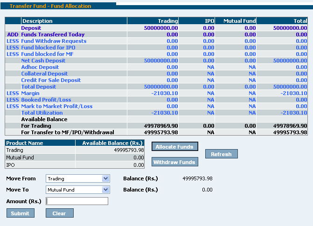Click the Total Utilization row label
Screen dimensions: 313x226
click(x=42, y=113)
